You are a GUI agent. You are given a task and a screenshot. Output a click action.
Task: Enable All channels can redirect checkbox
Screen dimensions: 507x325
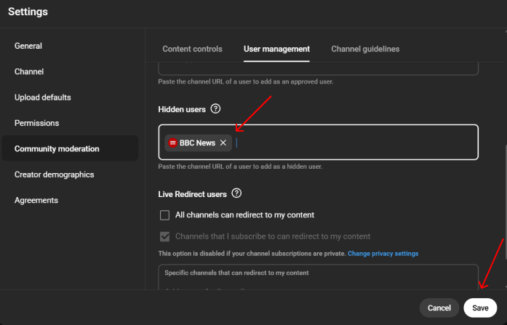(164, 215)
